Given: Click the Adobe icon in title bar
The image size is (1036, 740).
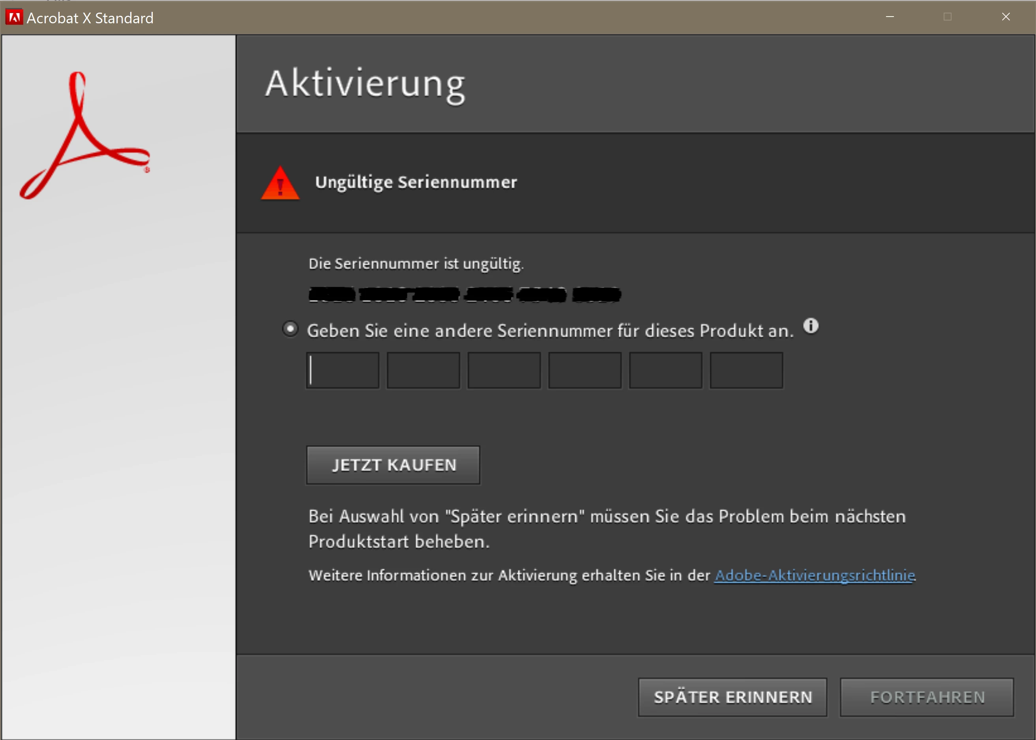Looking at the screenshot, I should [x=14, y=17].
